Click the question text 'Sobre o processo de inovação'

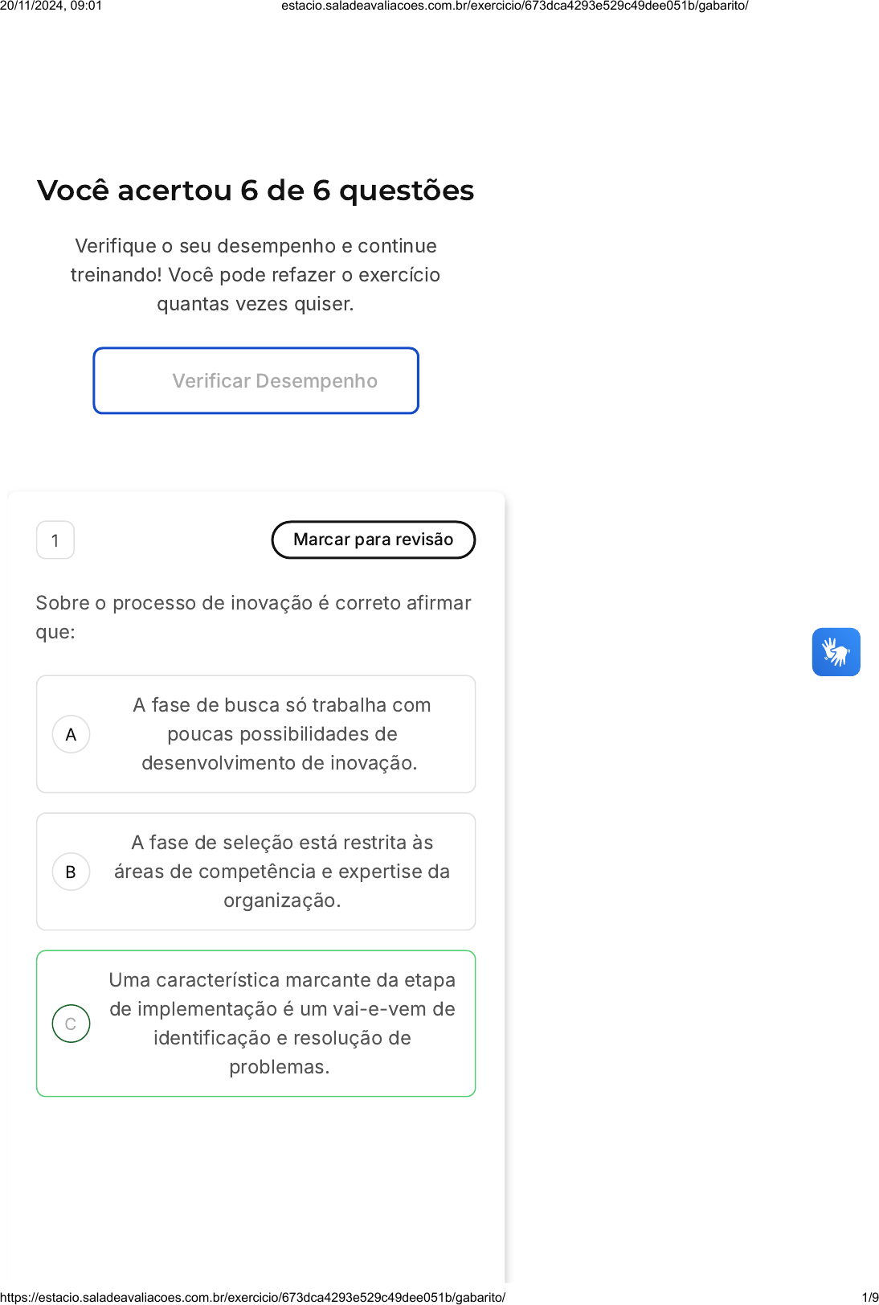[253, 603]
